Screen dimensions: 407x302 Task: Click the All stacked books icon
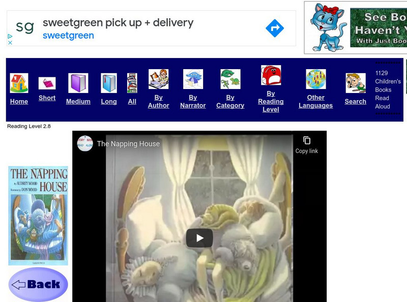(132, 83)
